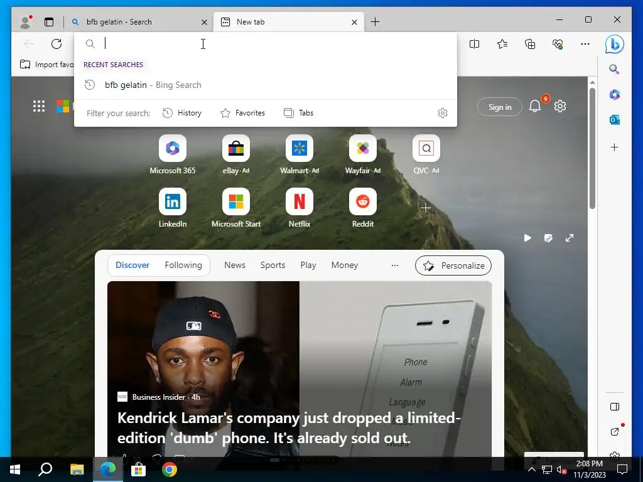Viewport: 643px width, 482px height.
Task: Filter search by History
Action: tap(182, 113)
